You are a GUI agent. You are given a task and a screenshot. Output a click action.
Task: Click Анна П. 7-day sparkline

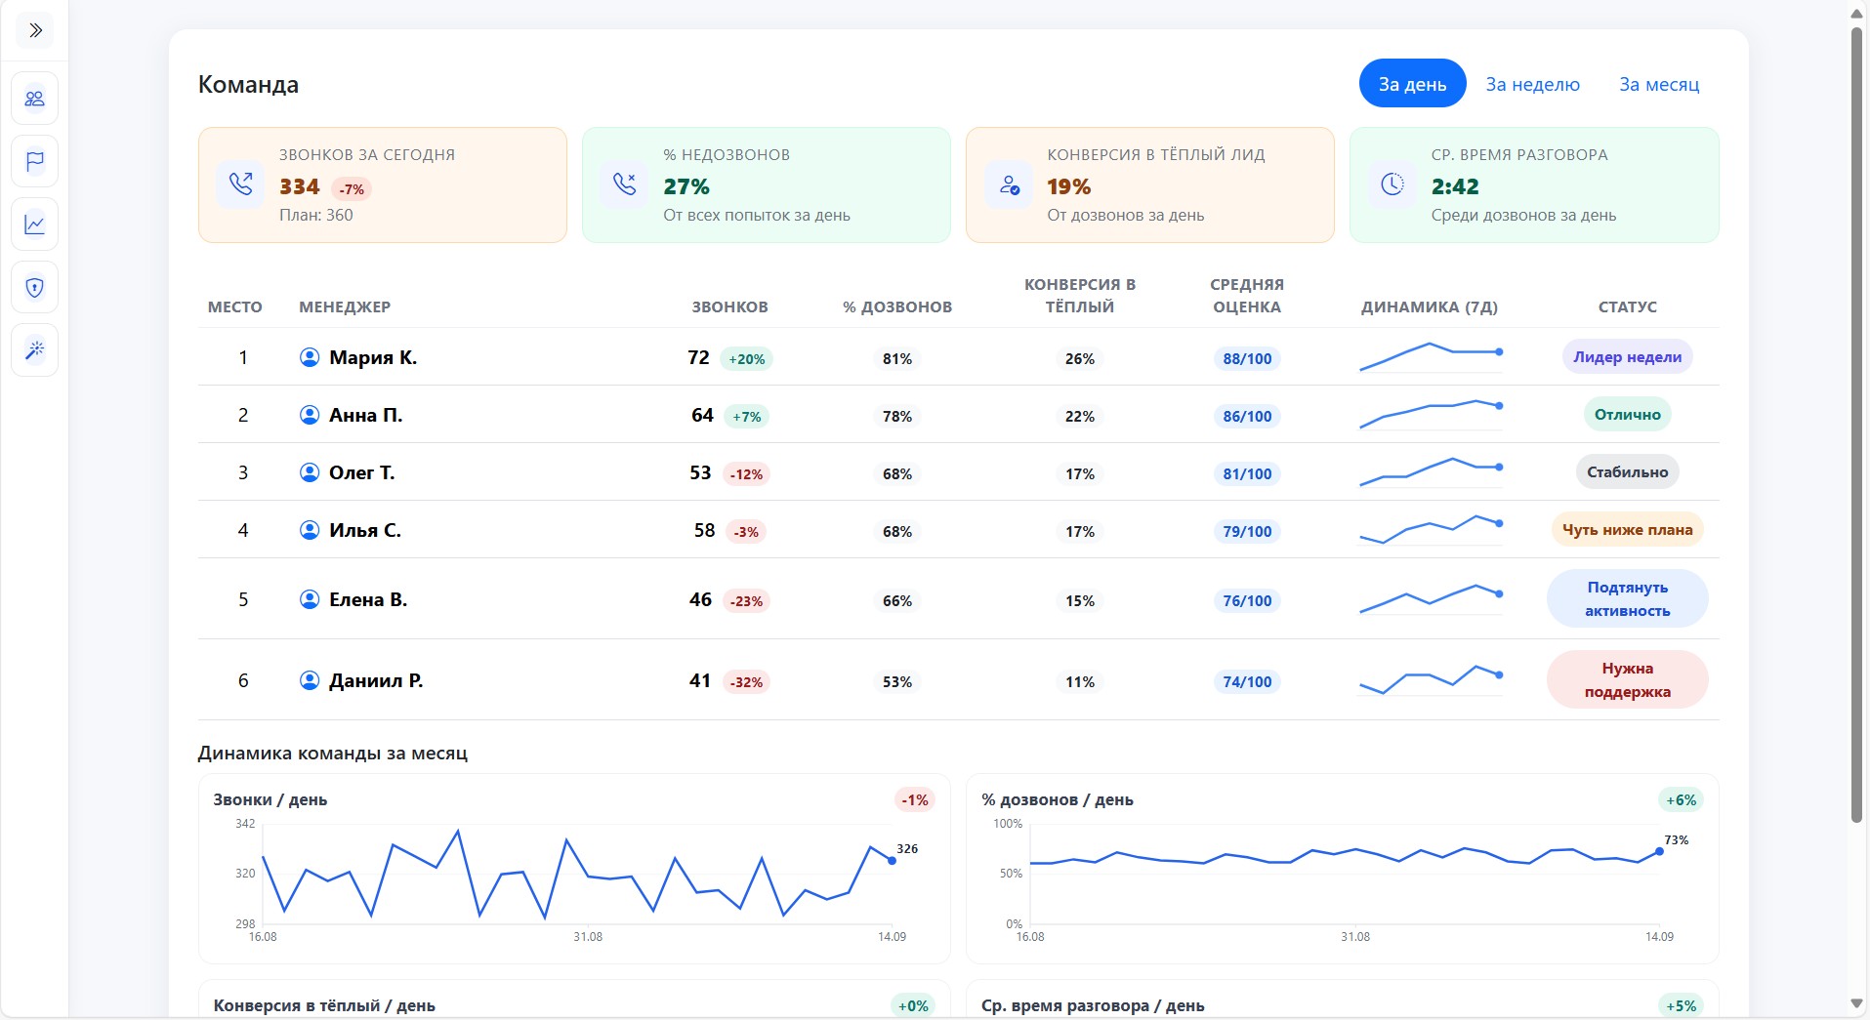(1431, 415)
